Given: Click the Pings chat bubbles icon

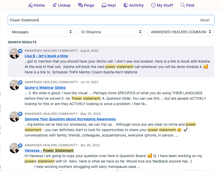Looking at the screenshot, I should 80,5.
